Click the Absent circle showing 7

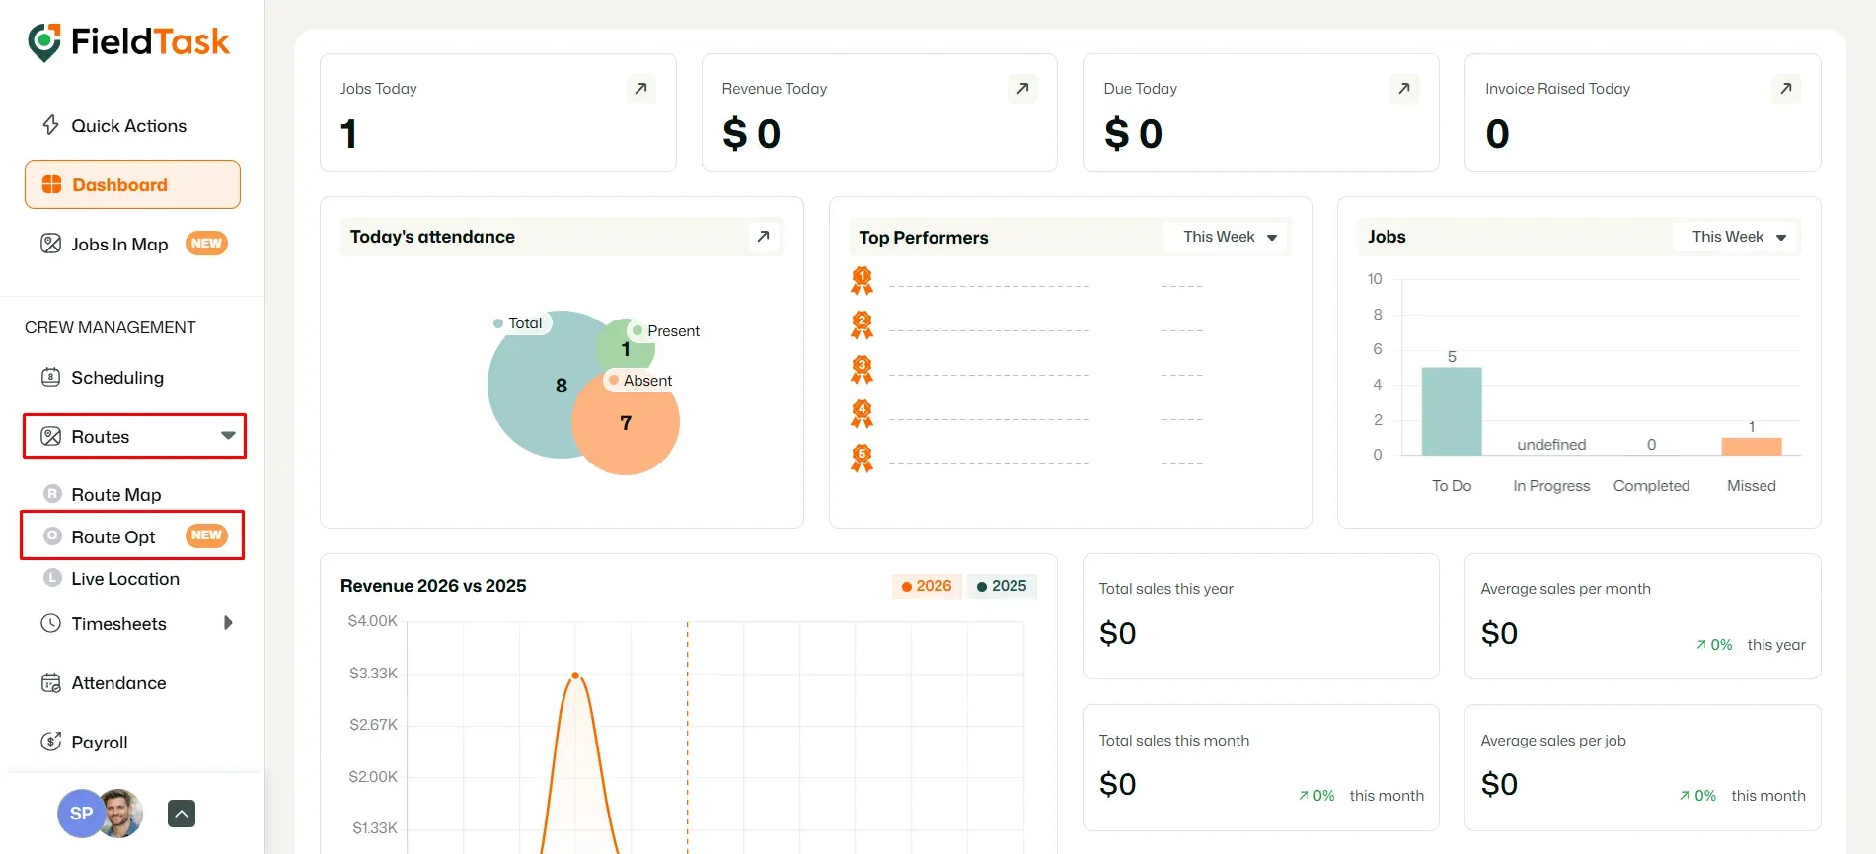626,422
